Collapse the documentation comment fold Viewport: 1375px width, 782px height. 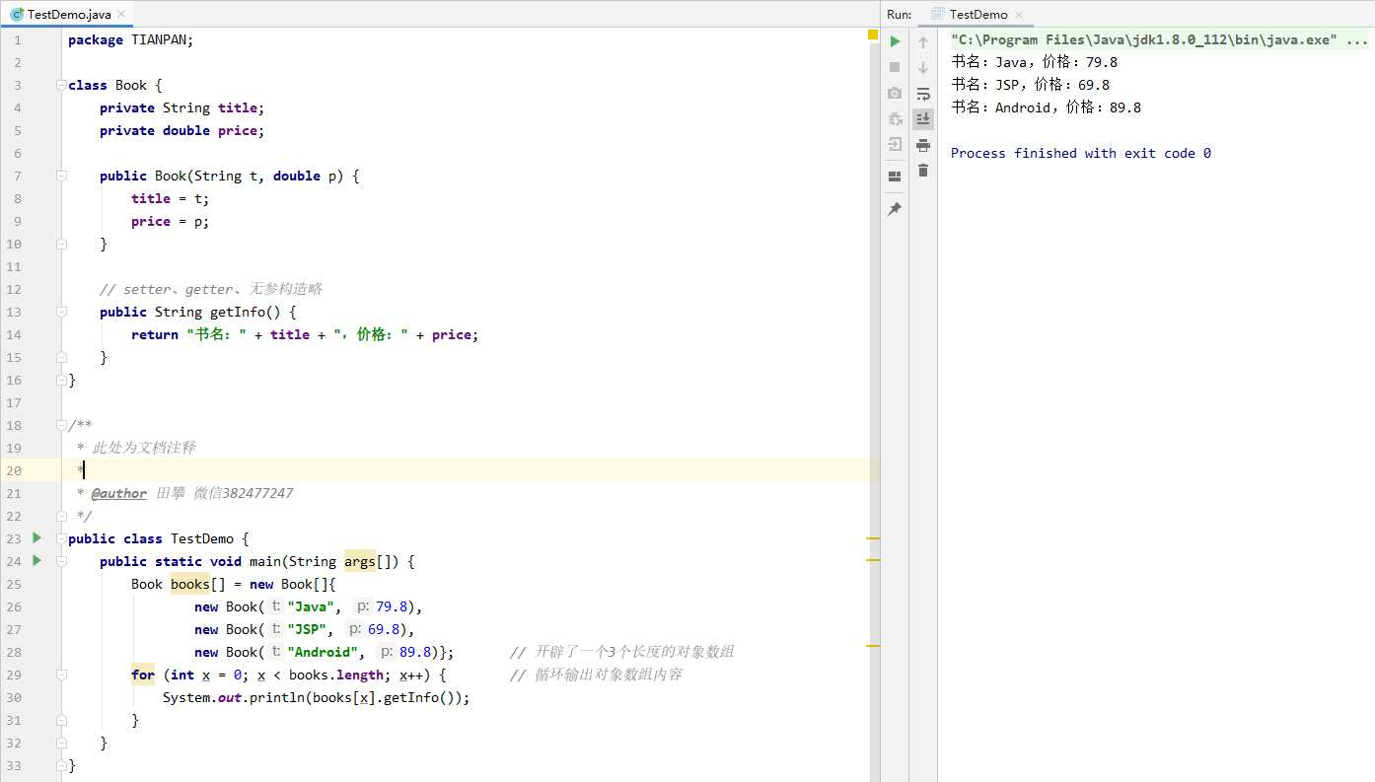pyautogui.click(x=61, y=425)
